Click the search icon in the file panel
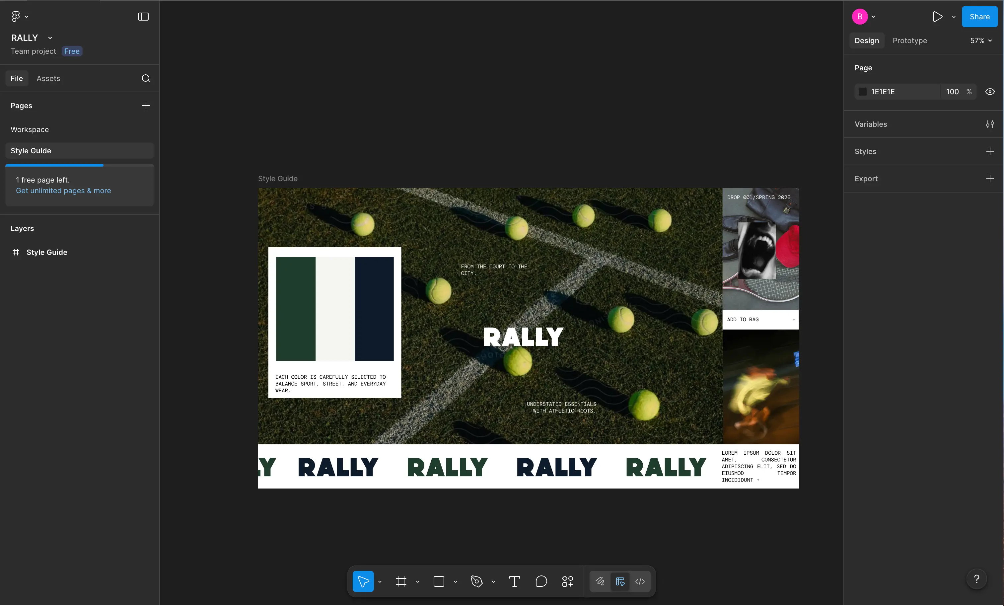The height and width of the screenshot is (606, 1004). coord(146,78)
